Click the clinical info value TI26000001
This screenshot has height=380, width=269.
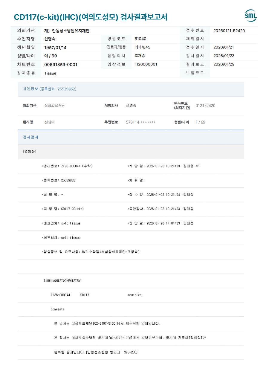(x=146, y=64)
